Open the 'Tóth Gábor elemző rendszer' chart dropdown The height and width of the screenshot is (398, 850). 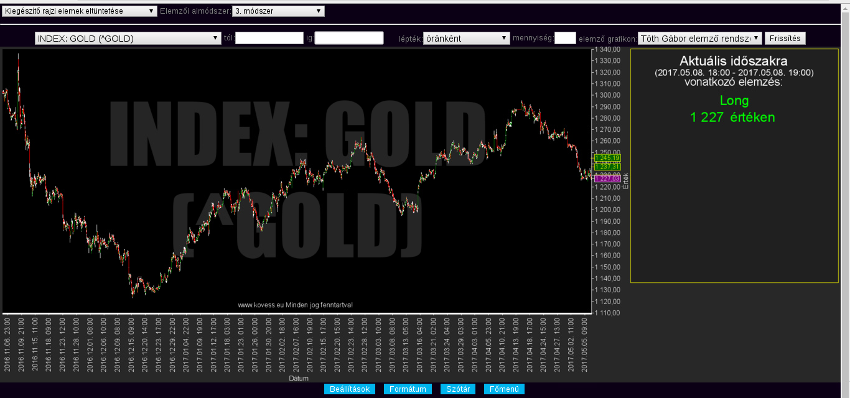click(699, 39)
